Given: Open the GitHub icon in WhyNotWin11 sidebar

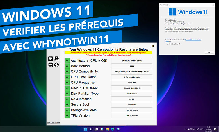Looking at the screenshot, I should [51, 59].
